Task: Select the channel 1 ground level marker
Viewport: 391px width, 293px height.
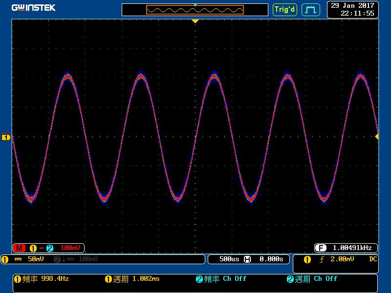Action: pos(6,137)
